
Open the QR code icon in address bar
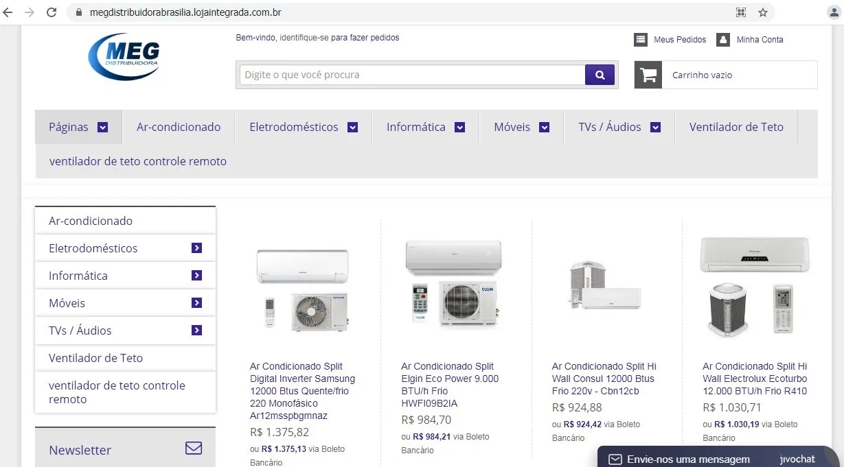(x=741, y=12)
